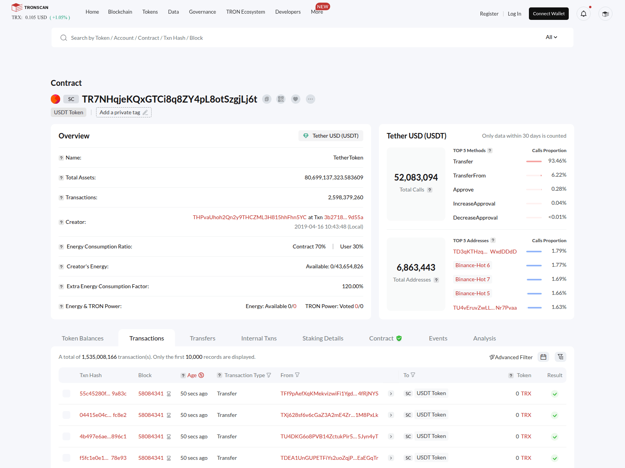Image resolution: width=625 pixels, height=468 pixels.
Task: Open the All search category dropdown
Action: (x=551, y=37)
